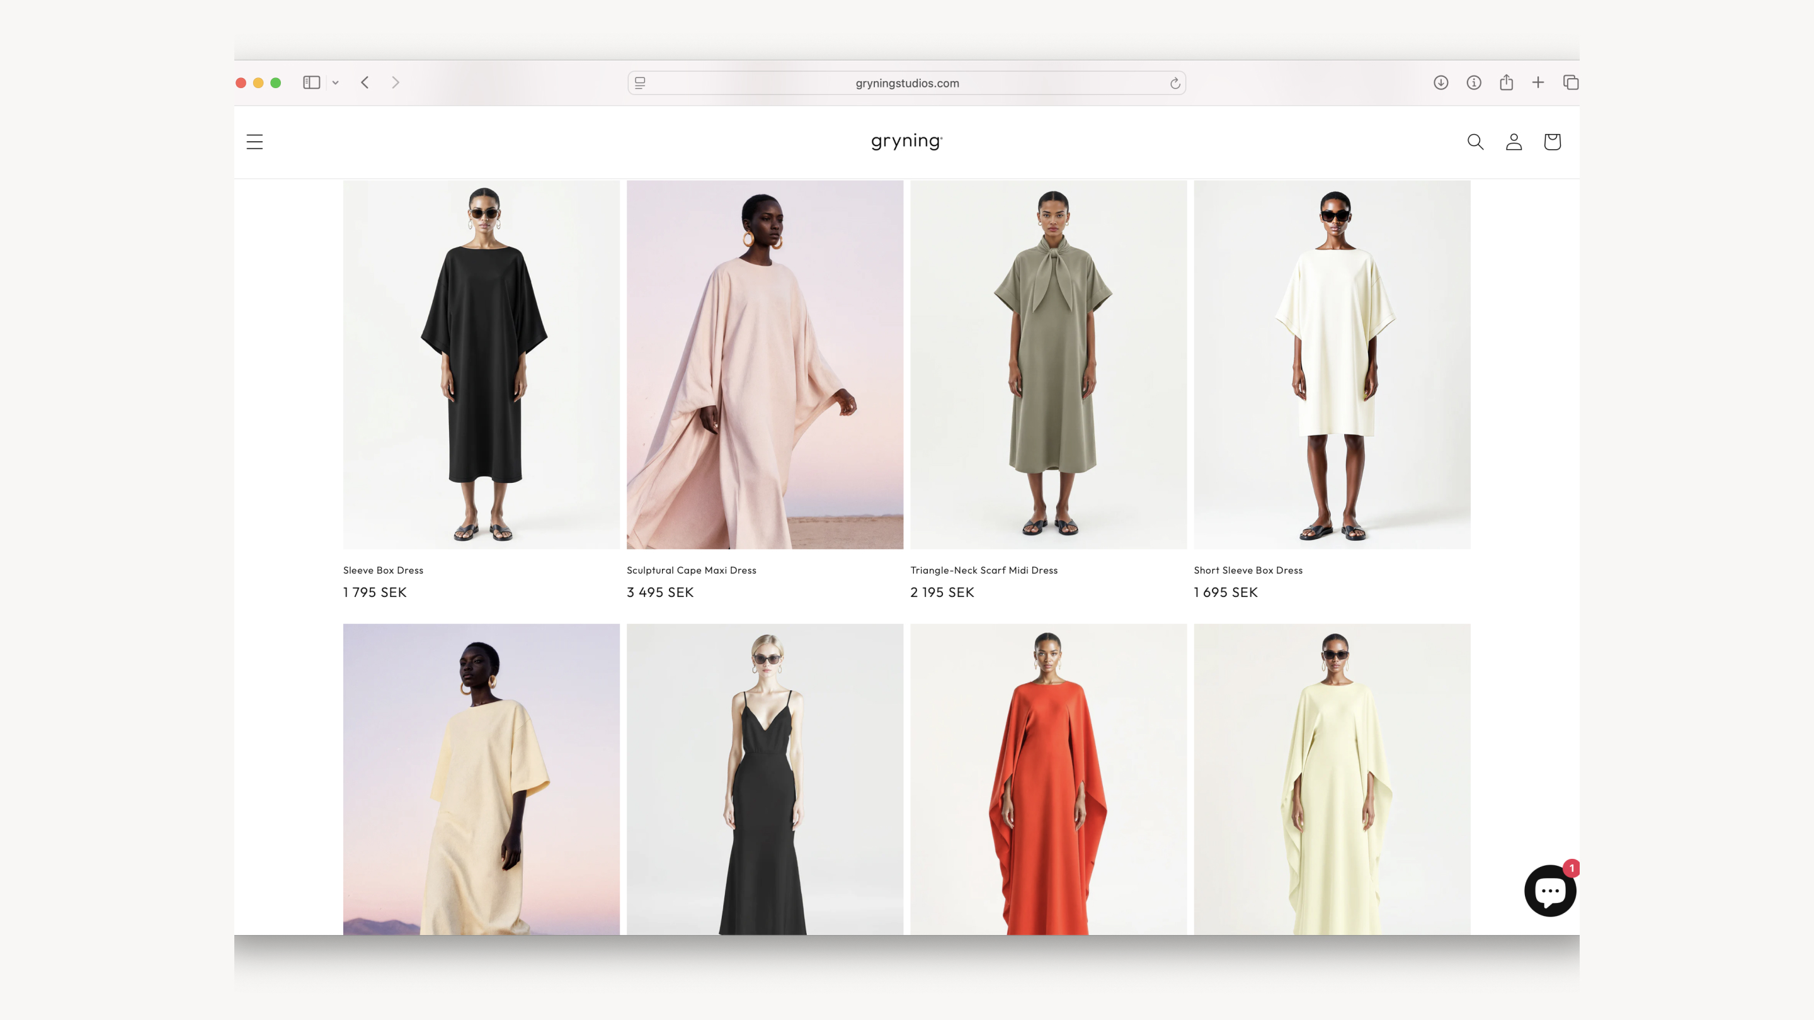This screenshot has height=1020, width=1814.
Task: Go back to previous page
Action: tap(365, 82)
